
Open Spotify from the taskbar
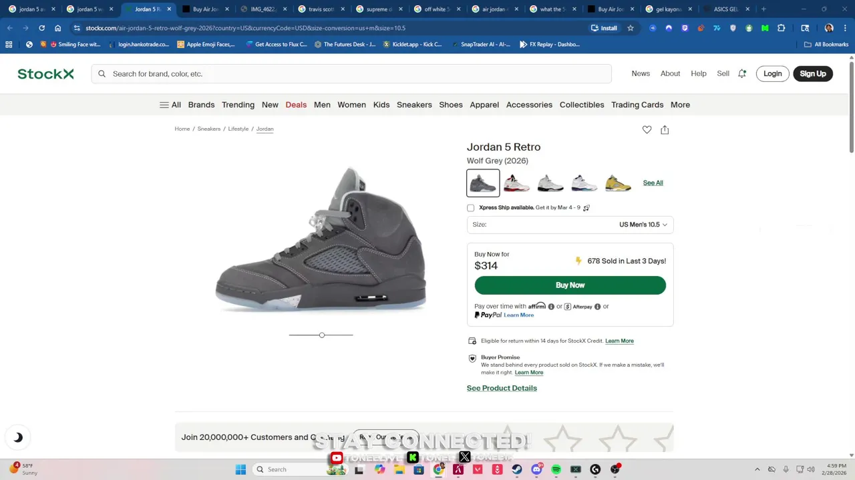coord(556,469)
